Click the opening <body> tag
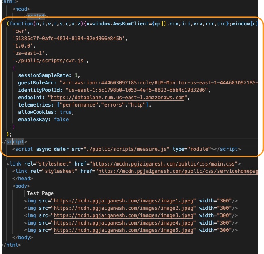Image resolution: width=264 pixels, height=254 pixels. pyautogui.click(x=21, y=186)
